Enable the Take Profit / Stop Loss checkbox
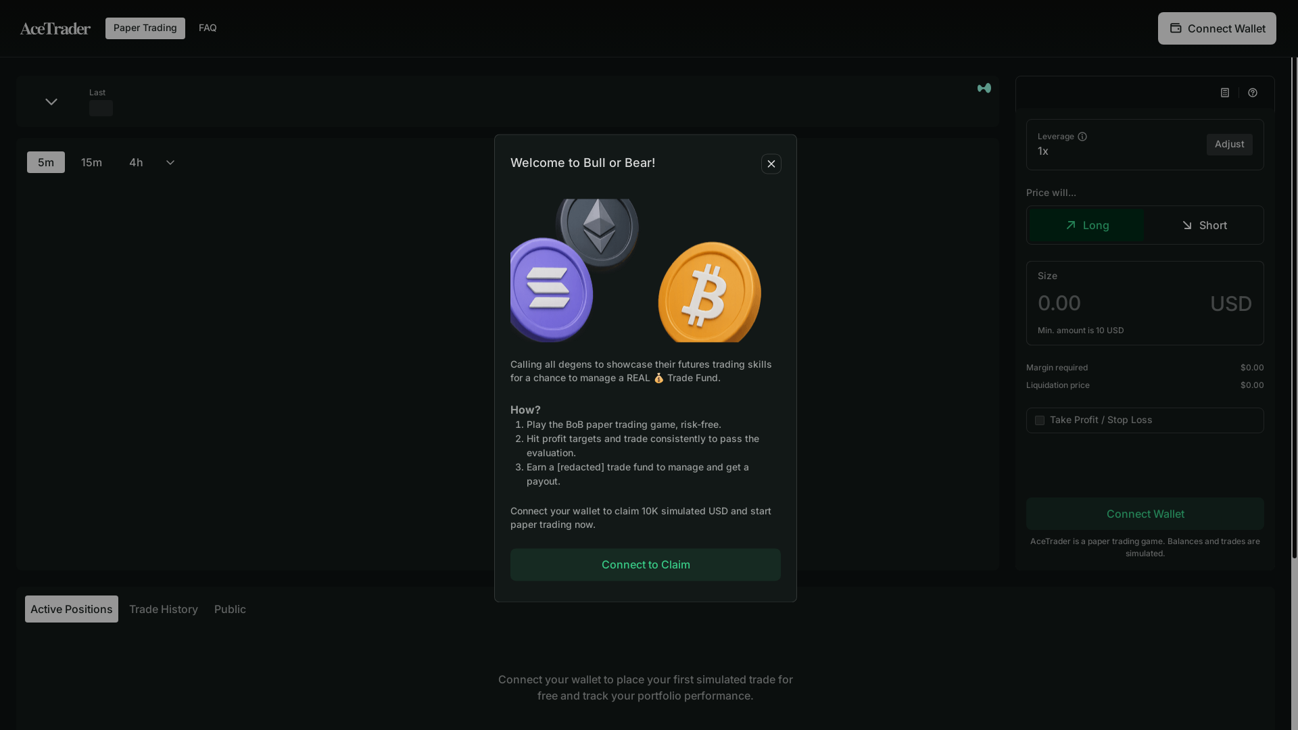The width and height of the screenshot is (1298, 730). pyautogui.click(x=1040, y=420)
